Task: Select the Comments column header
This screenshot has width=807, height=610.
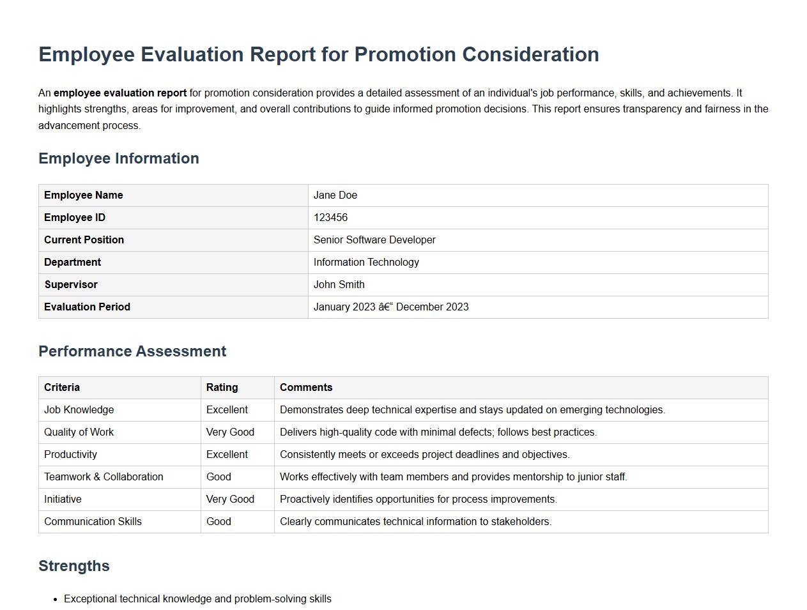Action: (x=306, y=387)
